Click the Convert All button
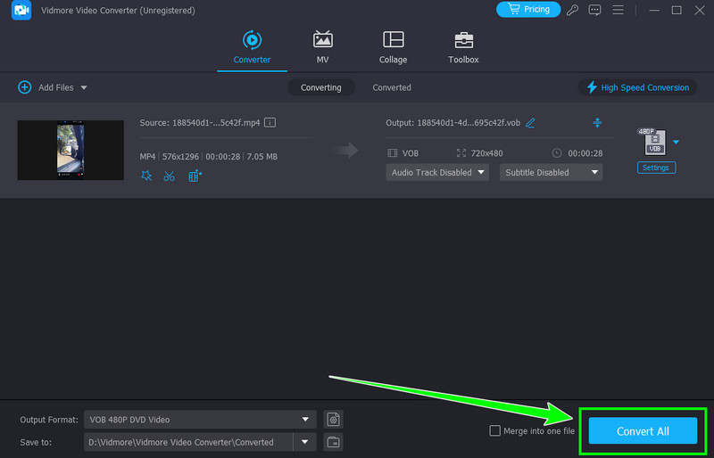714x458 pixels. [643, 431]
